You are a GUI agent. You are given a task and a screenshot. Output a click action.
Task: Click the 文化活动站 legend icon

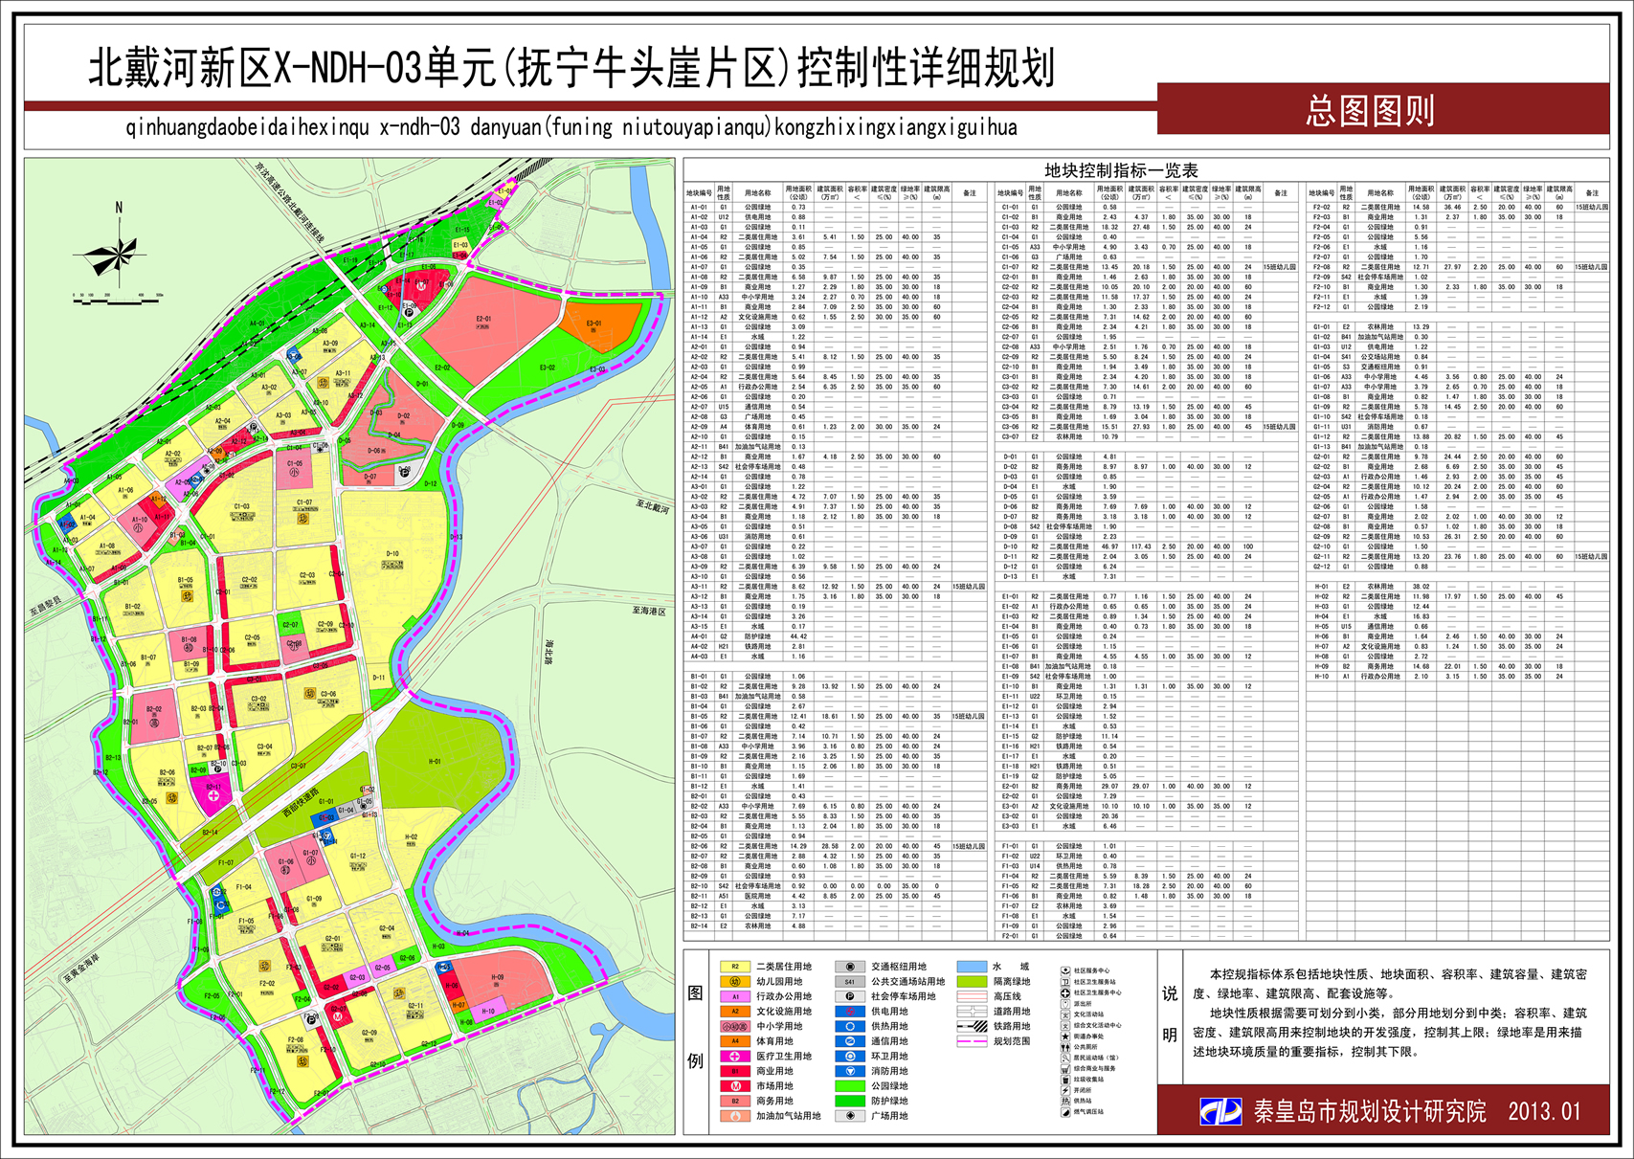[x=1065, y=1014]
